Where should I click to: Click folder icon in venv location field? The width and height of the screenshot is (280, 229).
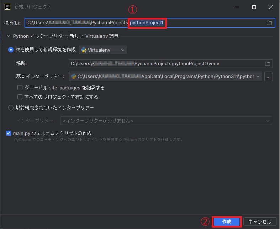pos(268,64)
